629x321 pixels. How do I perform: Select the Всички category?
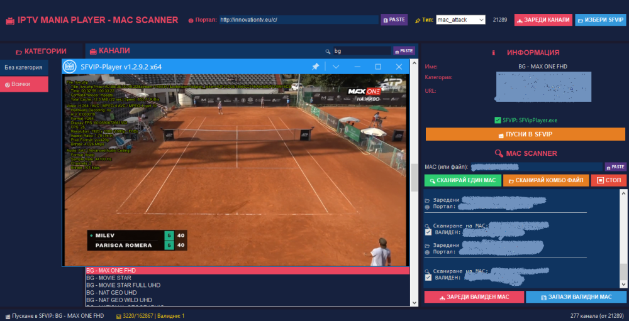24,84
